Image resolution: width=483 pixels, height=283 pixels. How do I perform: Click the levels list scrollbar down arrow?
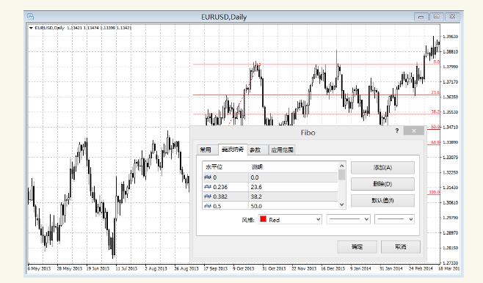[341, 205]
